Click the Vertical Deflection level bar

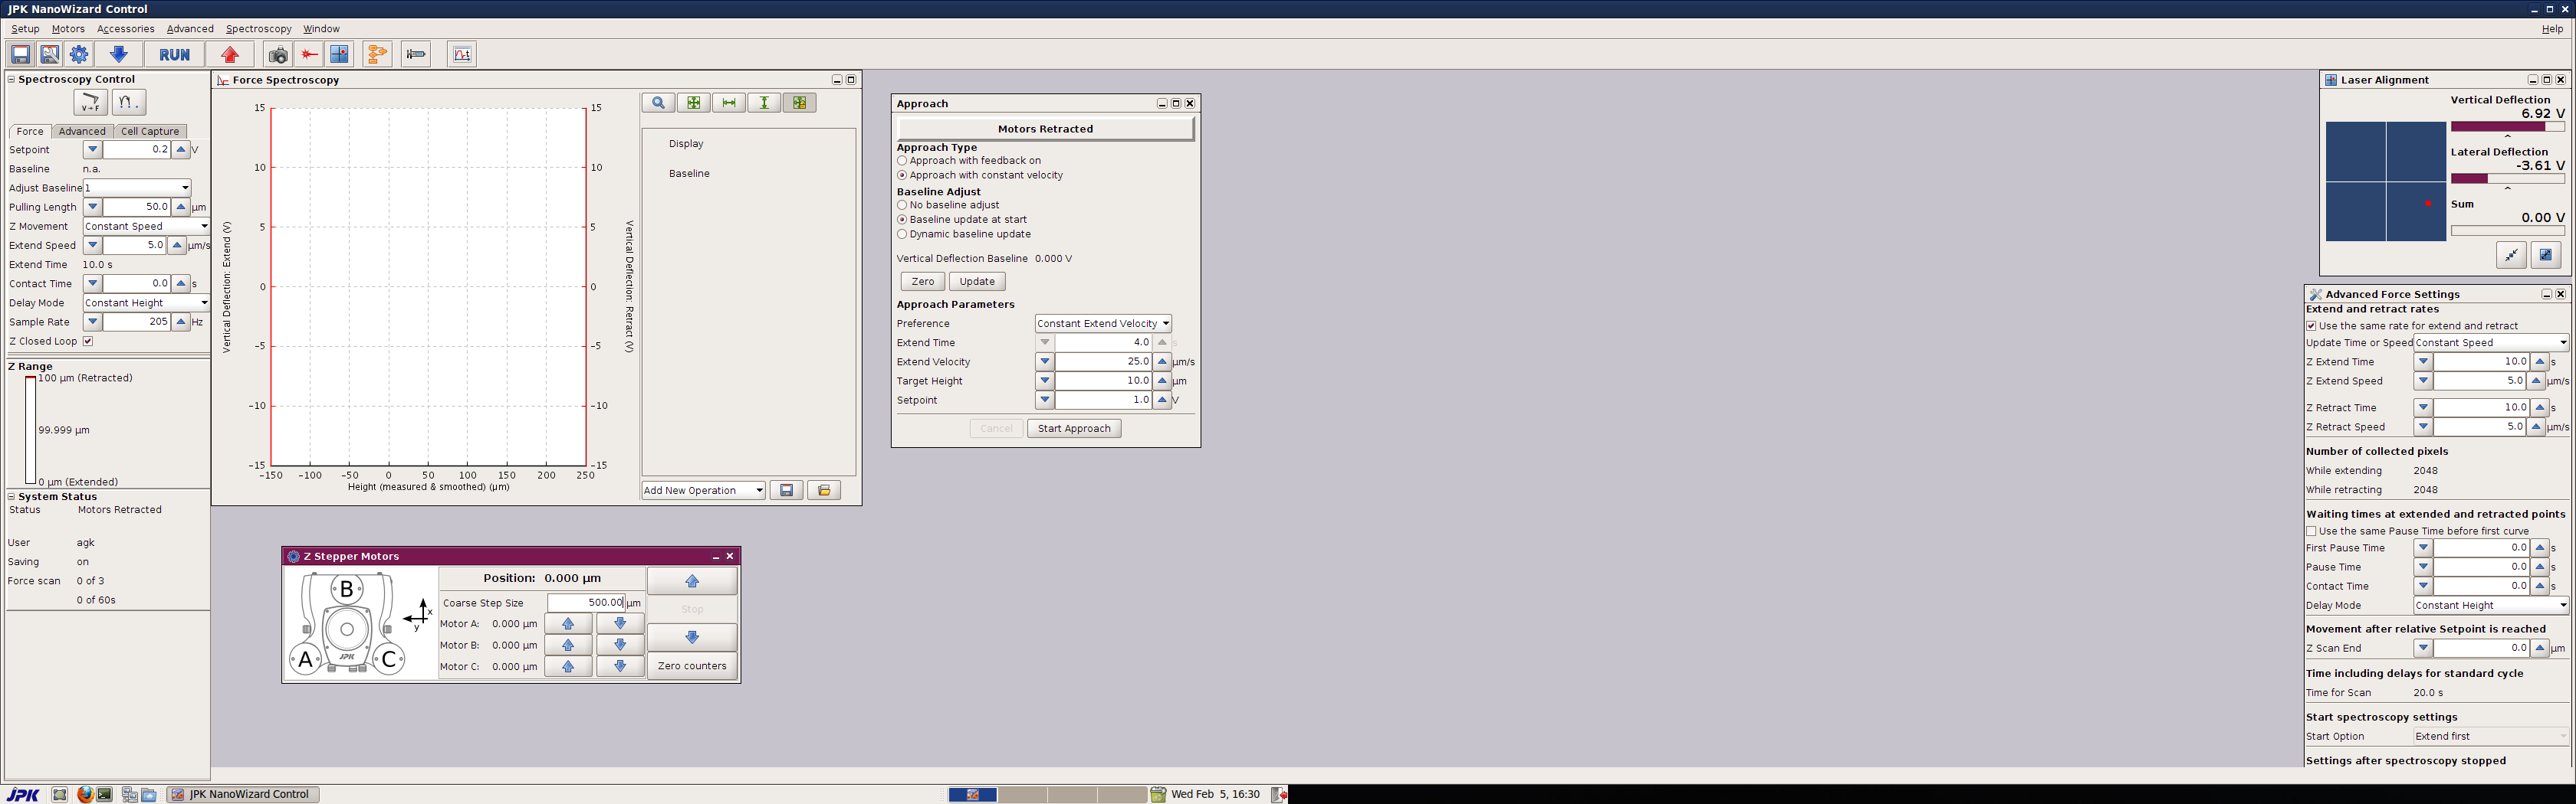(x=2507, y=127)
